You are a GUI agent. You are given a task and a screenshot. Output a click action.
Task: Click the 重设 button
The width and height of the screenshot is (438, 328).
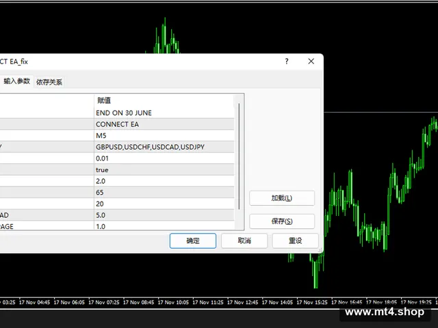[295, 241]
